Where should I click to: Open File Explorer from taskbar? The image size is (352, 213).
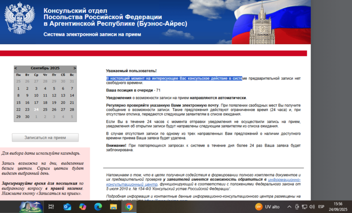tap(113, 206)
